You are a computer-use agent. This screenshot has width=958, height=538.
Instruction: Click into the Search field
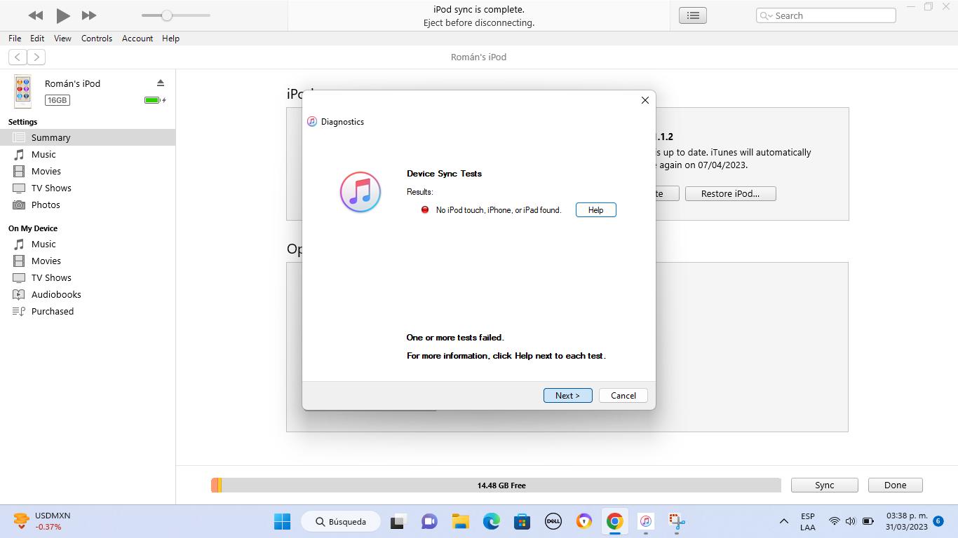tap(826, 15)
